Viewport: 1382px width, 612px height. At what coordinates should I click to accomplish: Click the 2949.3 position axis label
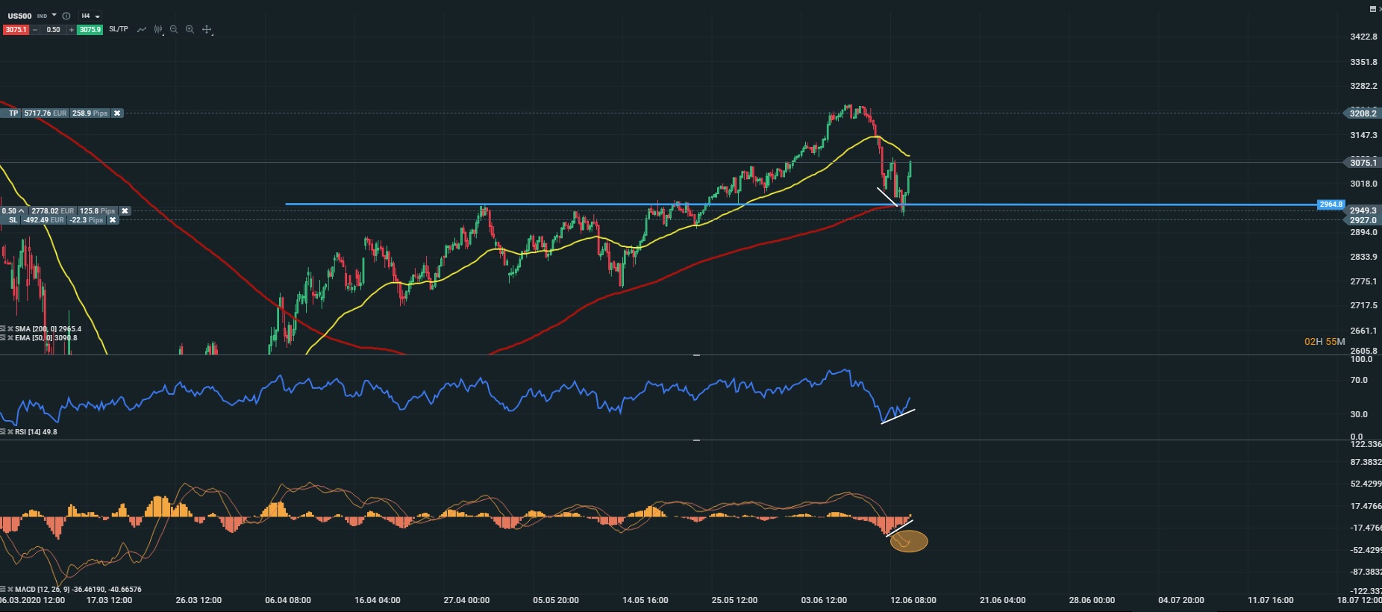pos(1363,210)
